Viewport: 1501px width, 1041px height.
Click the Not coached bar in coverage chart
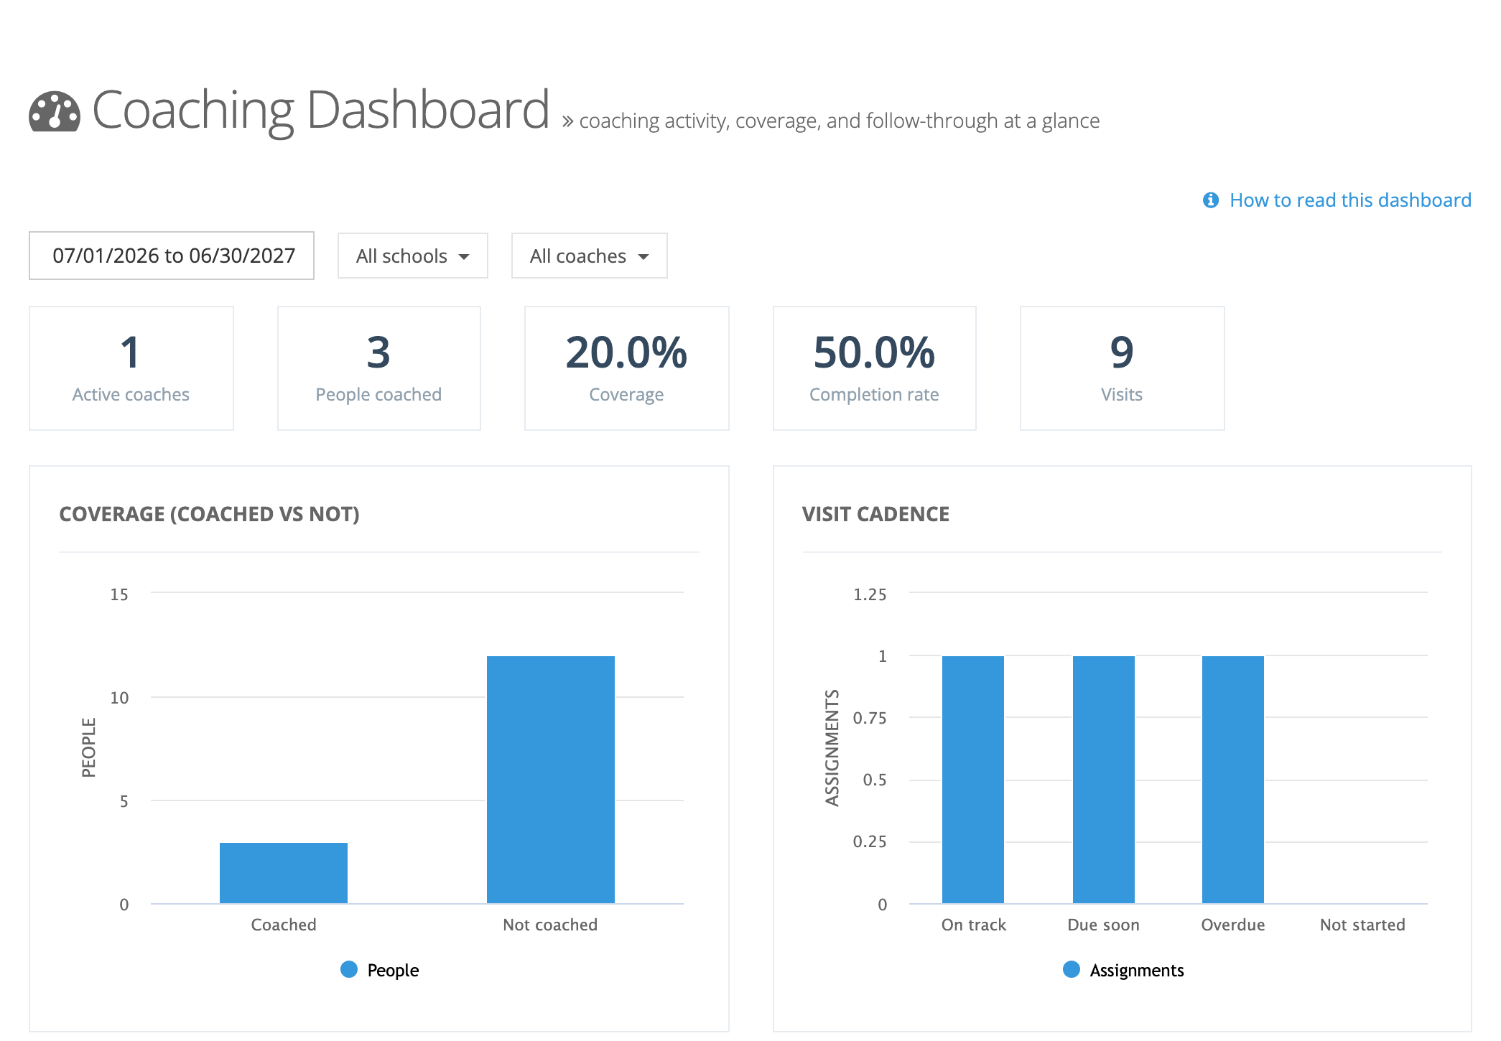click(x=551, y=780)
